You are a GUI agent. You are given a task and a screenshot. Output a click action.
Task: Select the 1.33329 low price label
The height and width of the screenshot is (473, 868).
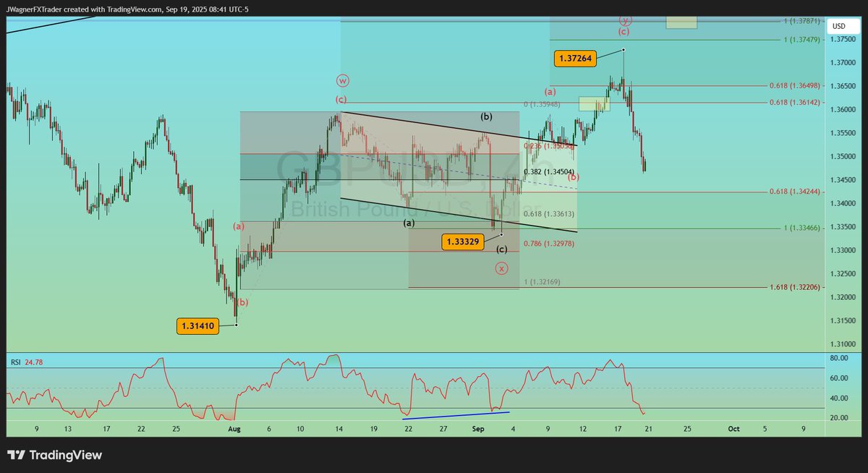(x=462, y=242)
